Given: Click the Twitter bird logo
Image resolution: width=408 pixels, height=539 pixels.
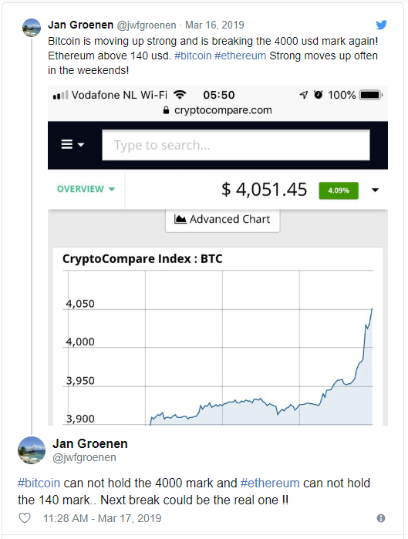Looking at the screenshot, I should 381,25.
